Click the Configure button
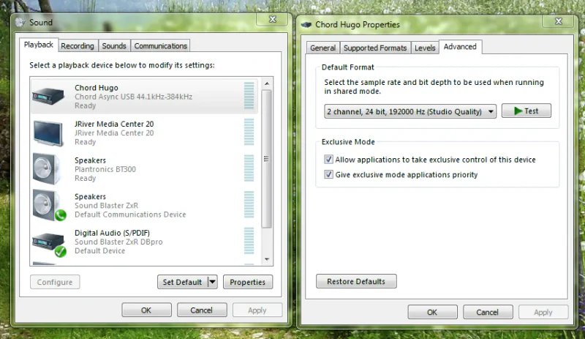Image resolution: width=585 pixels, height=339 pixels. [55, 282]
